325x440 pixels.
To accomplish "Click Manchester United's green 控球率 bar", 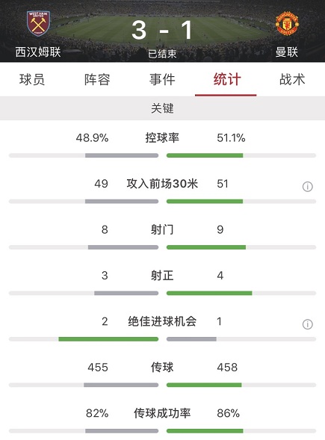I will point(205,155).
